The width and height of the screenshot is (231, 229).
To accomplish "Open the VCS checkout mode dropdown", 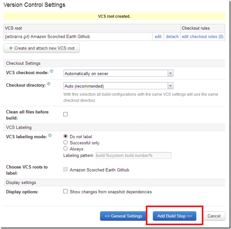I will tap(118, 73).
